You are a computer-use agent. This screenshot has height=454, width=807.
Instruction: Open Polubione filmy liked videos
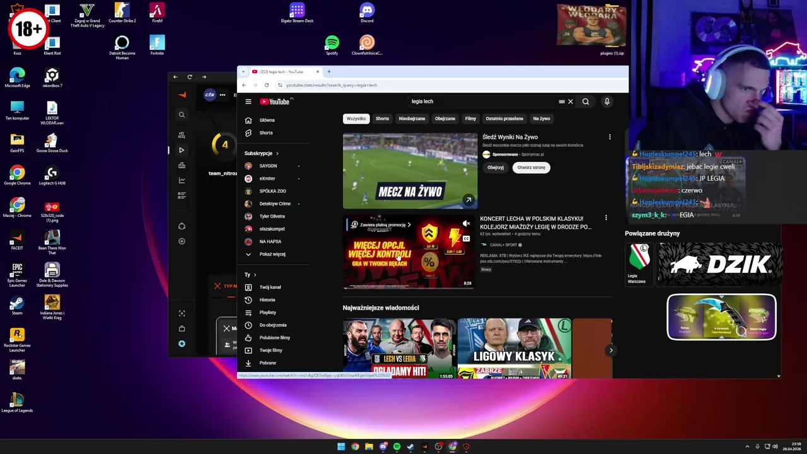[275, 337]
